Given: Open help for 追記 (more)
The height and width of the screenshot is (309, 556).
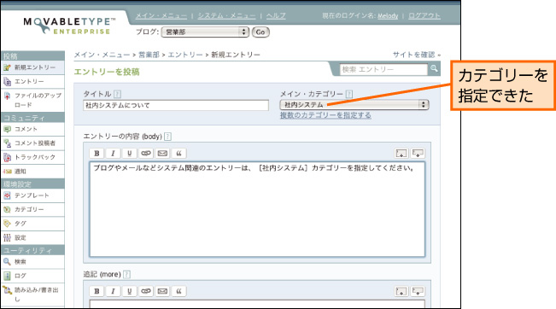Looking at the screenshot, I should tap(126, 274).
